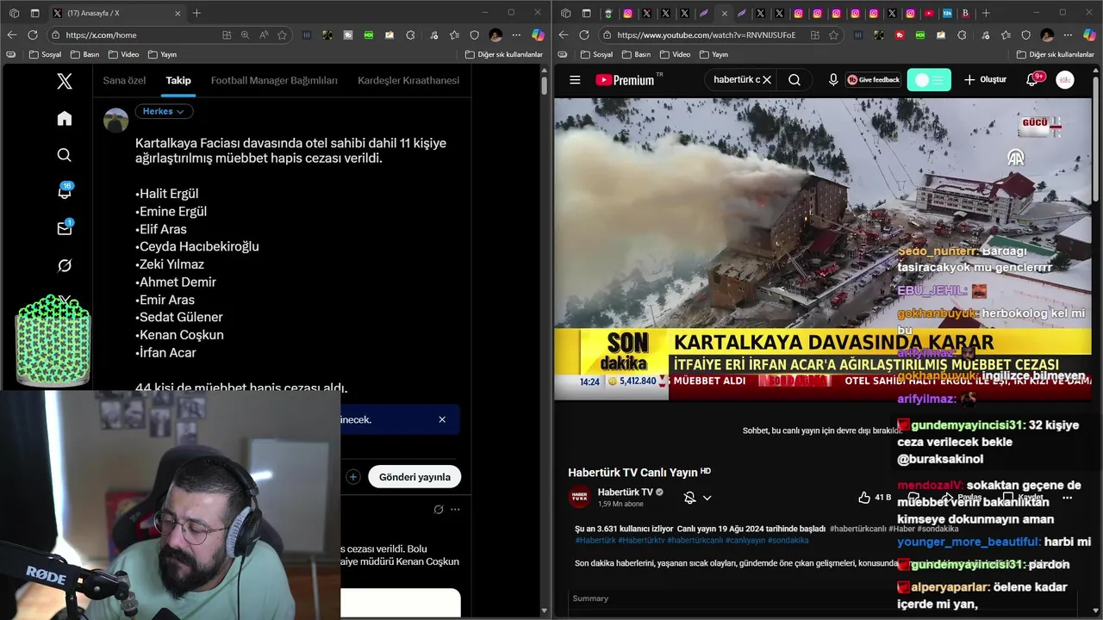Open Diğer sık kullanılanlar folder in X window
The width and height of the screenshot is (1103, 620).
pyautogui.click(x=504, y=54)
